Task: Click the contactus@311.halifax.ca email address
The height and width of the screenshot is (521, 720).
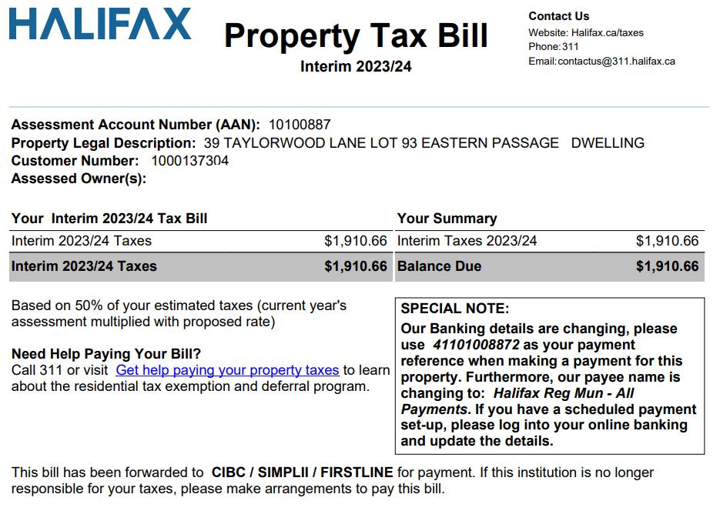Action: click(x=616, y=61)
